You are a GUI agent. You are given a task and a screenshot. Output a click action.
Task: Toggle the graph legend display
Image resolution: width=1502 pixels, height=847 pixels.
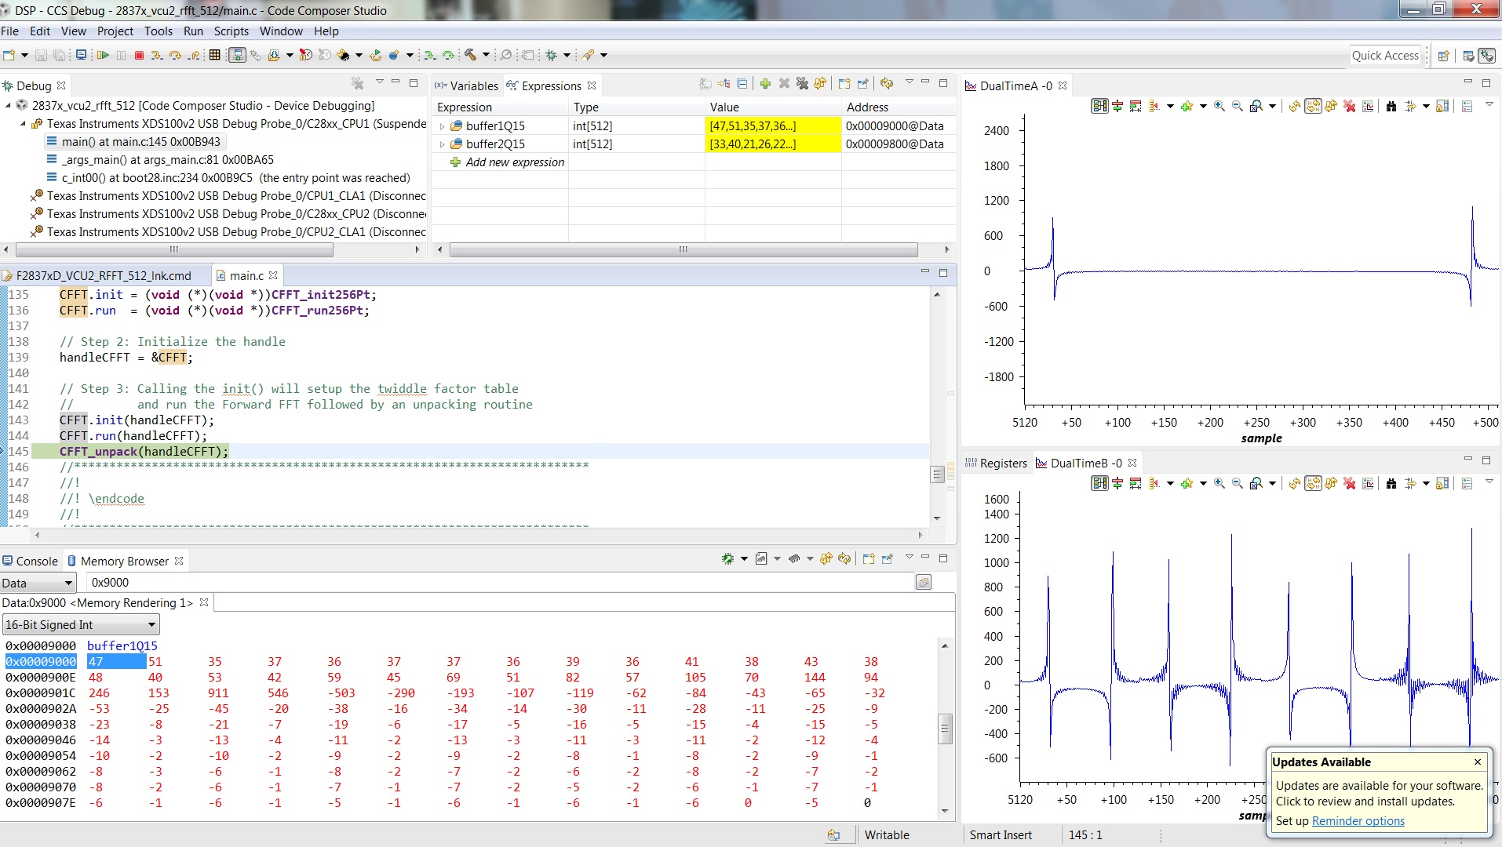coord(1467,105)
